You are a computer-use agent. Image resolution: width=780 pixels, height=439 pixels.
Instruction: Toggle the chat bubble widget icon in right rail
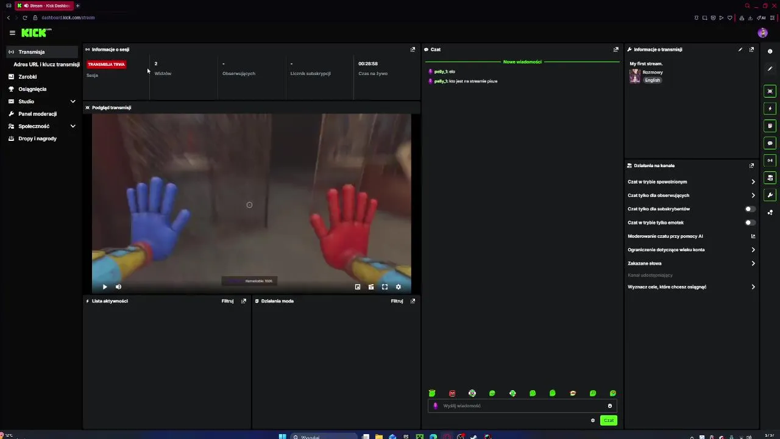click(x=770, y=143)
